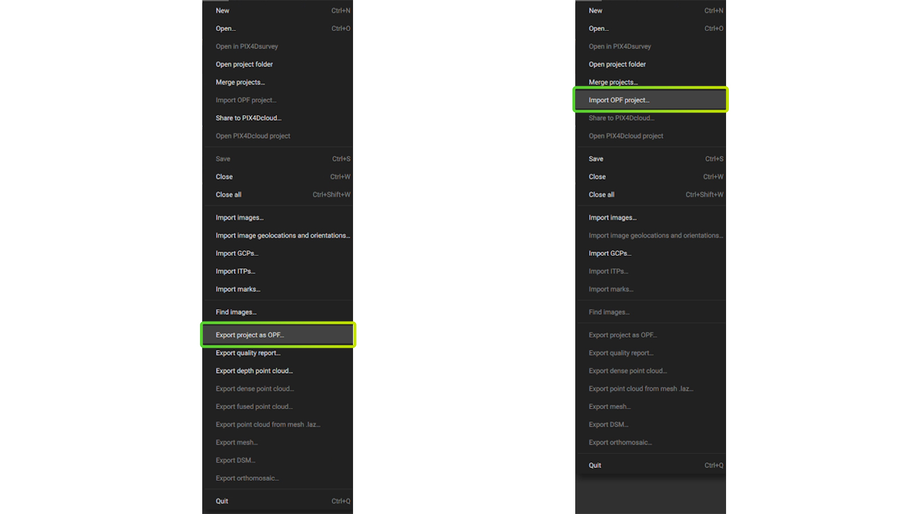
Task: Click Export quality report... in right menu
Action: click(x=651, y=353)
